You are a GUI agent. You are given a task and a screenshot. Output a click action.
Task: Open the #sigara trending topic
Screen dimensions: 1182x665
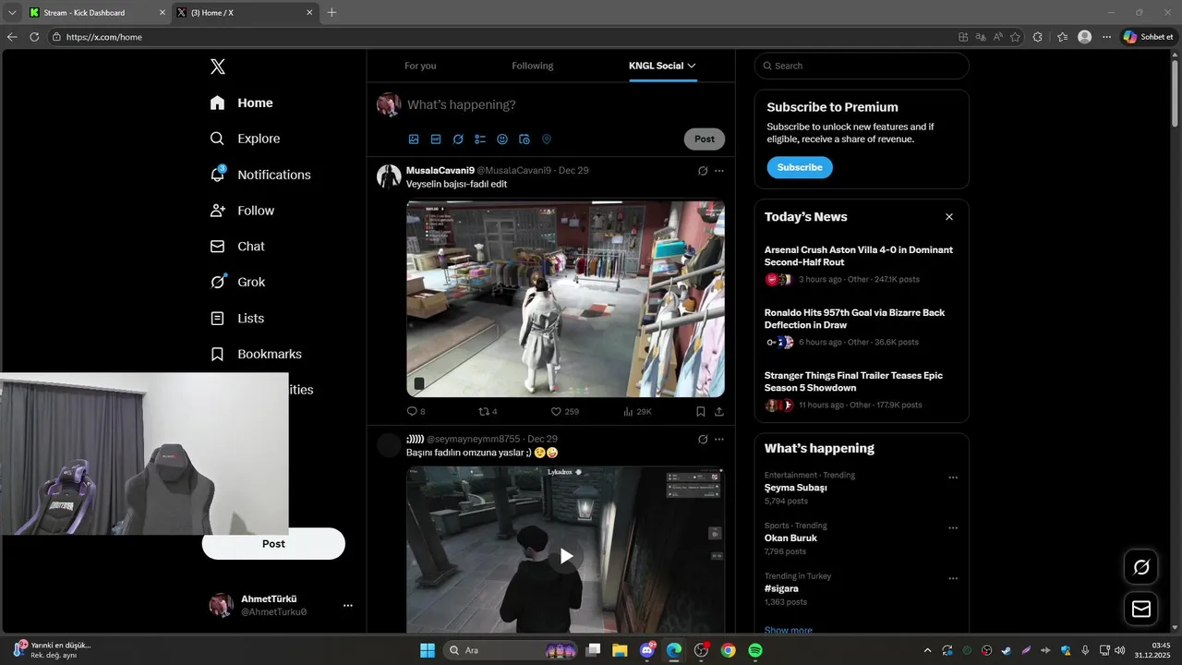(781, 588)
